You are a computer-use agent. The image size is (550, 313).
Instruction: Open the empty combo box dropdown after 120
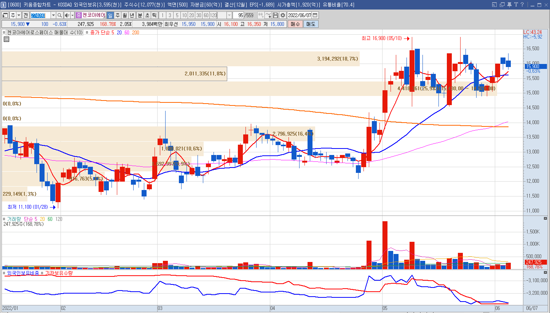click(x=229, y=15)
